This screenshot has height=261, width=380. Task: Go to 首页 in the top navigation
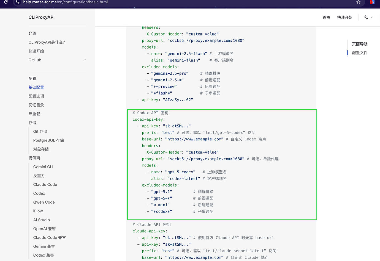(x=326, y=17)
